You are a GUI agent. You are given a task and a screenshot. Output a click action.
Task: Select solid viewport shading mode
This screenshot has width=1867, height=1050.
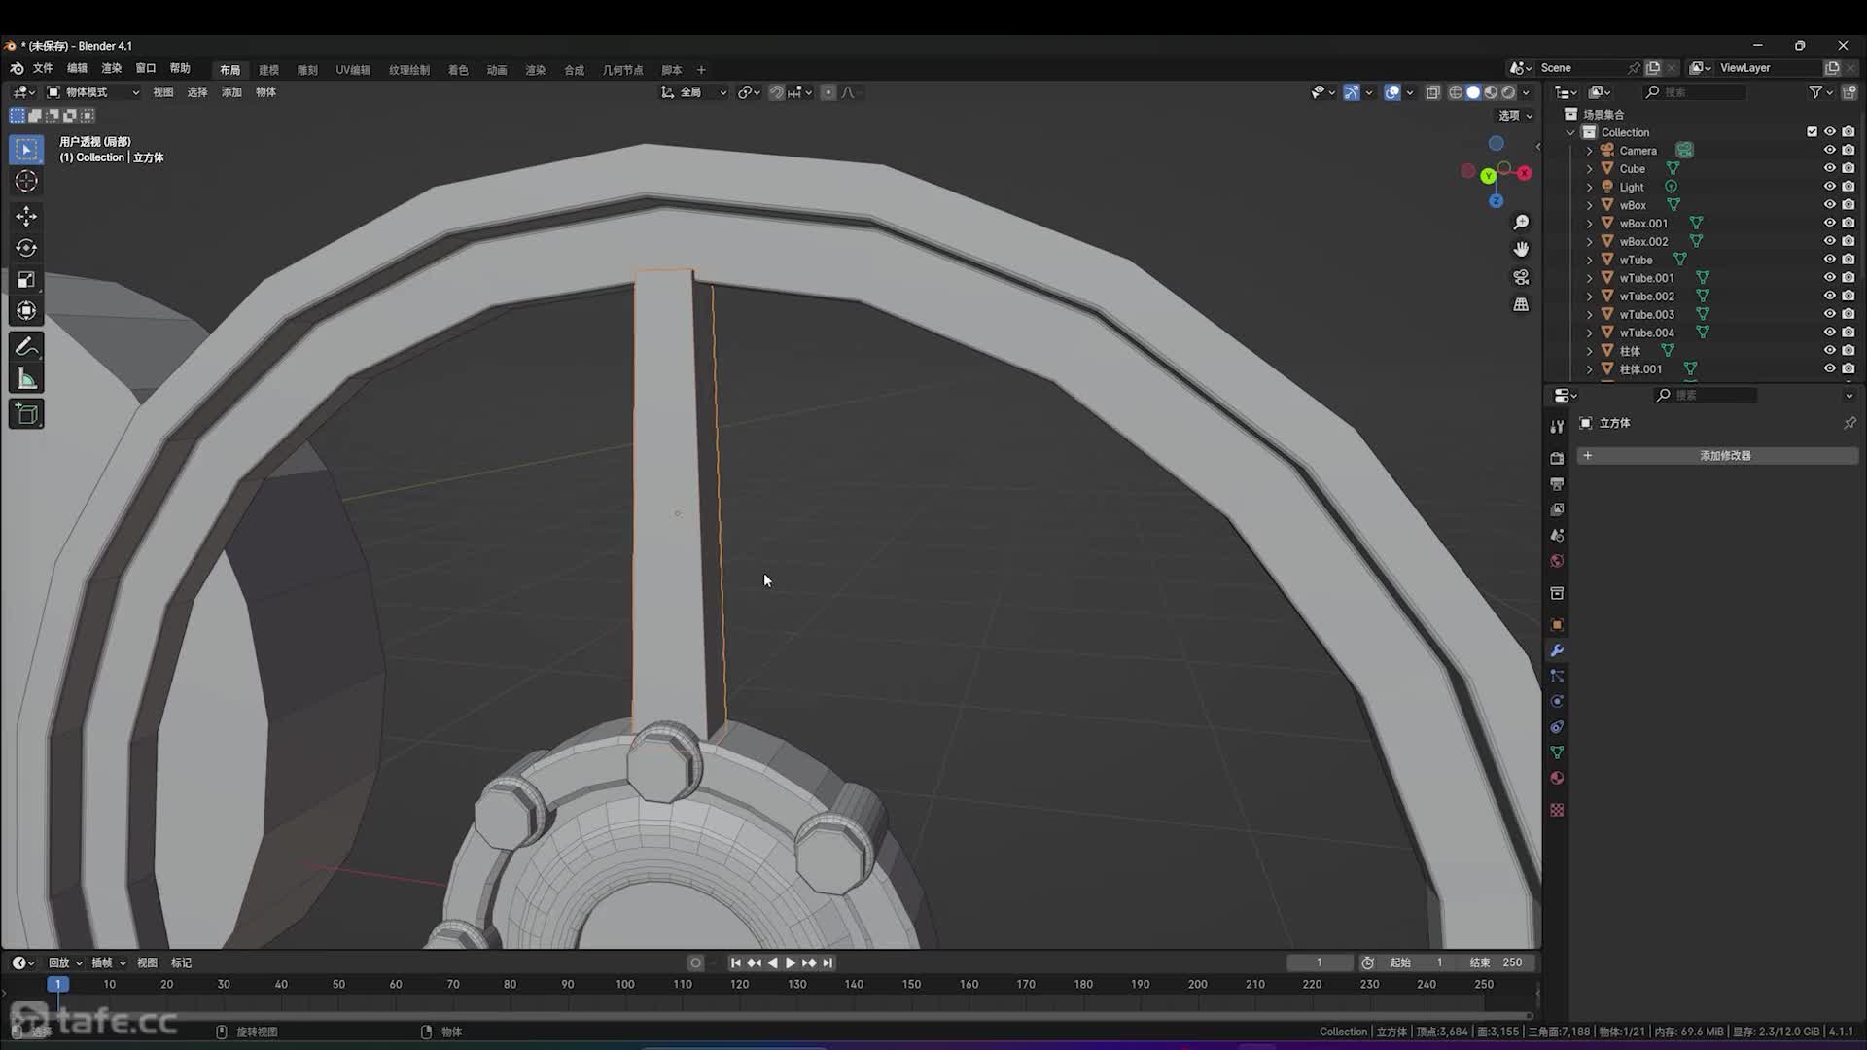coord(1473,92)
